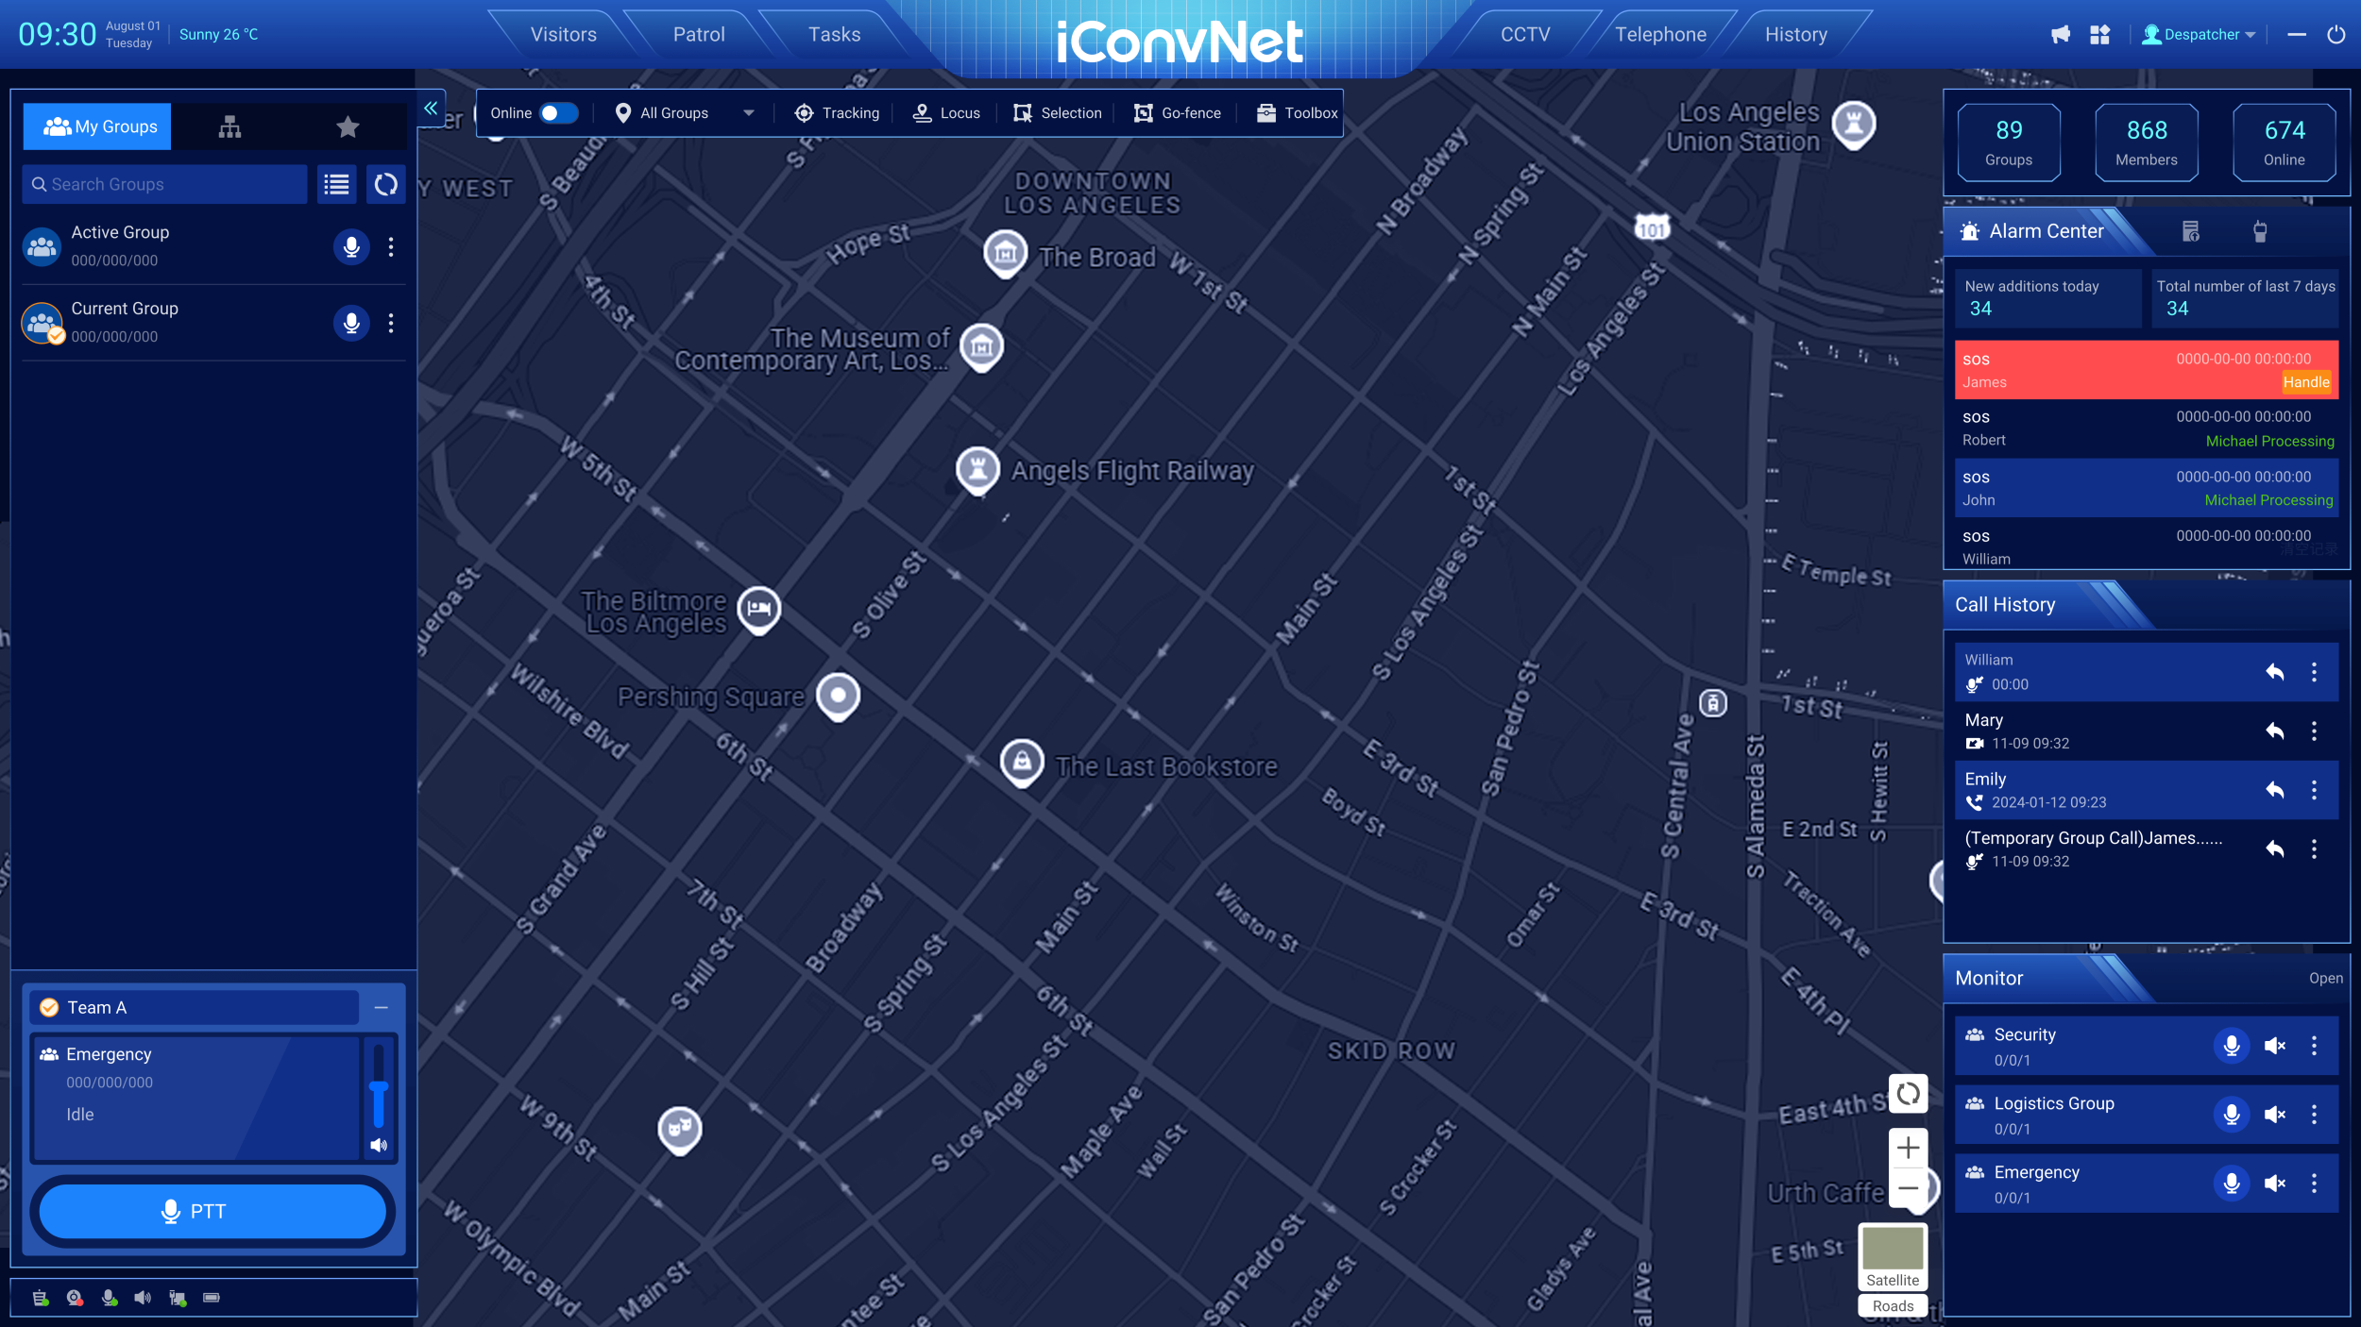Toggle the Online switch
Viewport: 2361px width, 1327px height.
pyautogui.click(x=558, y=113)
